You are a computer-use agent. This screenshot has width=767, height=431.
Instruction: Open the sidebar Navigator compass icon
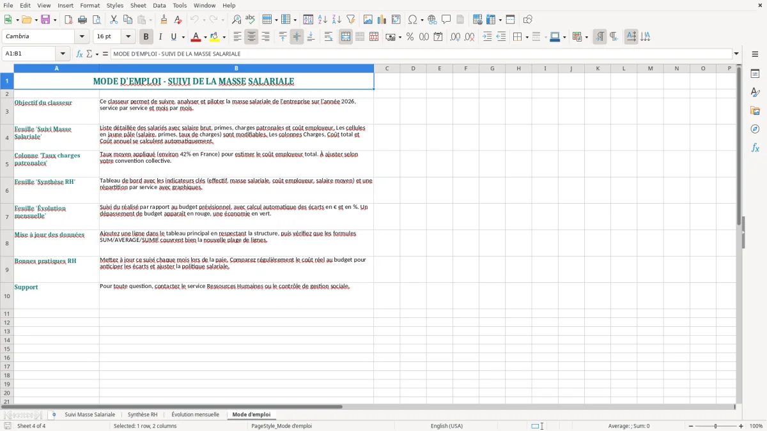pyautogui.click(x=755, y=129)
